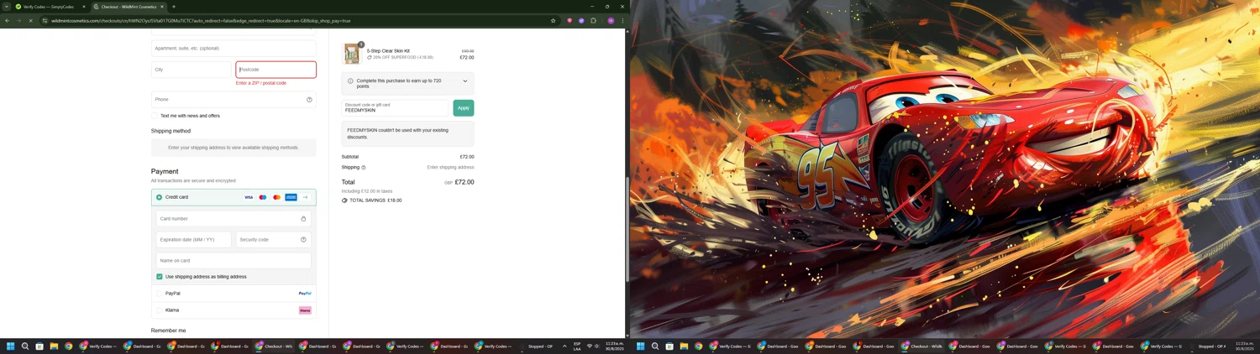Select the Checkout - WildMint Cosmetics tab
1260x354 pixels.
point(129,7)
